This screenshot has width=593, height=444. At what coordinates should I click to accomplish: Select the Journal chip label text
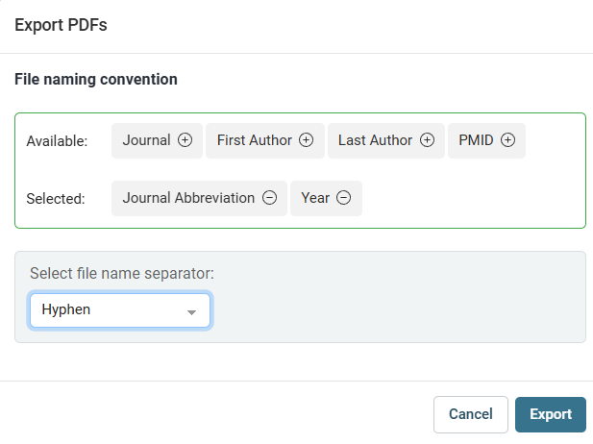(146, 140)
